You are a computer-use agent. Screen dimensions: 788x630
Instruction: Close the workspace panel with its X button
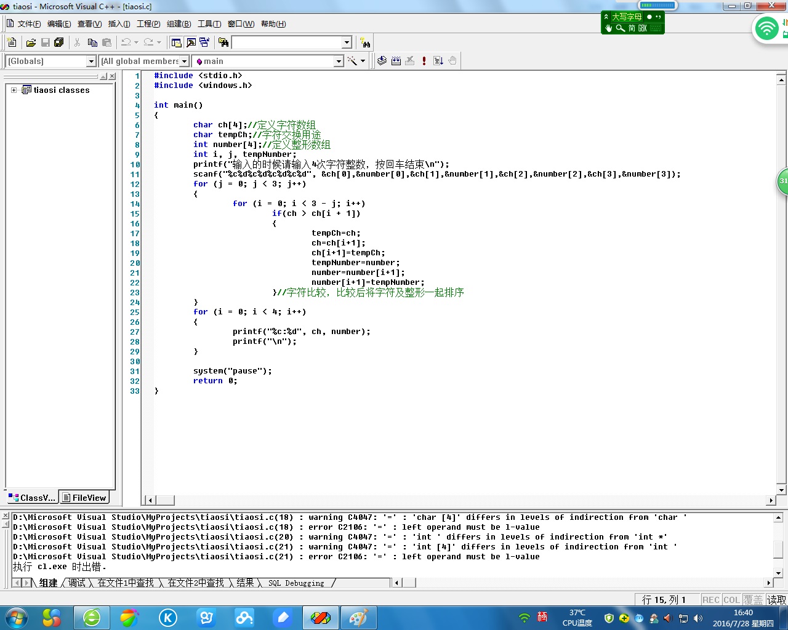(x=112, y=76)
